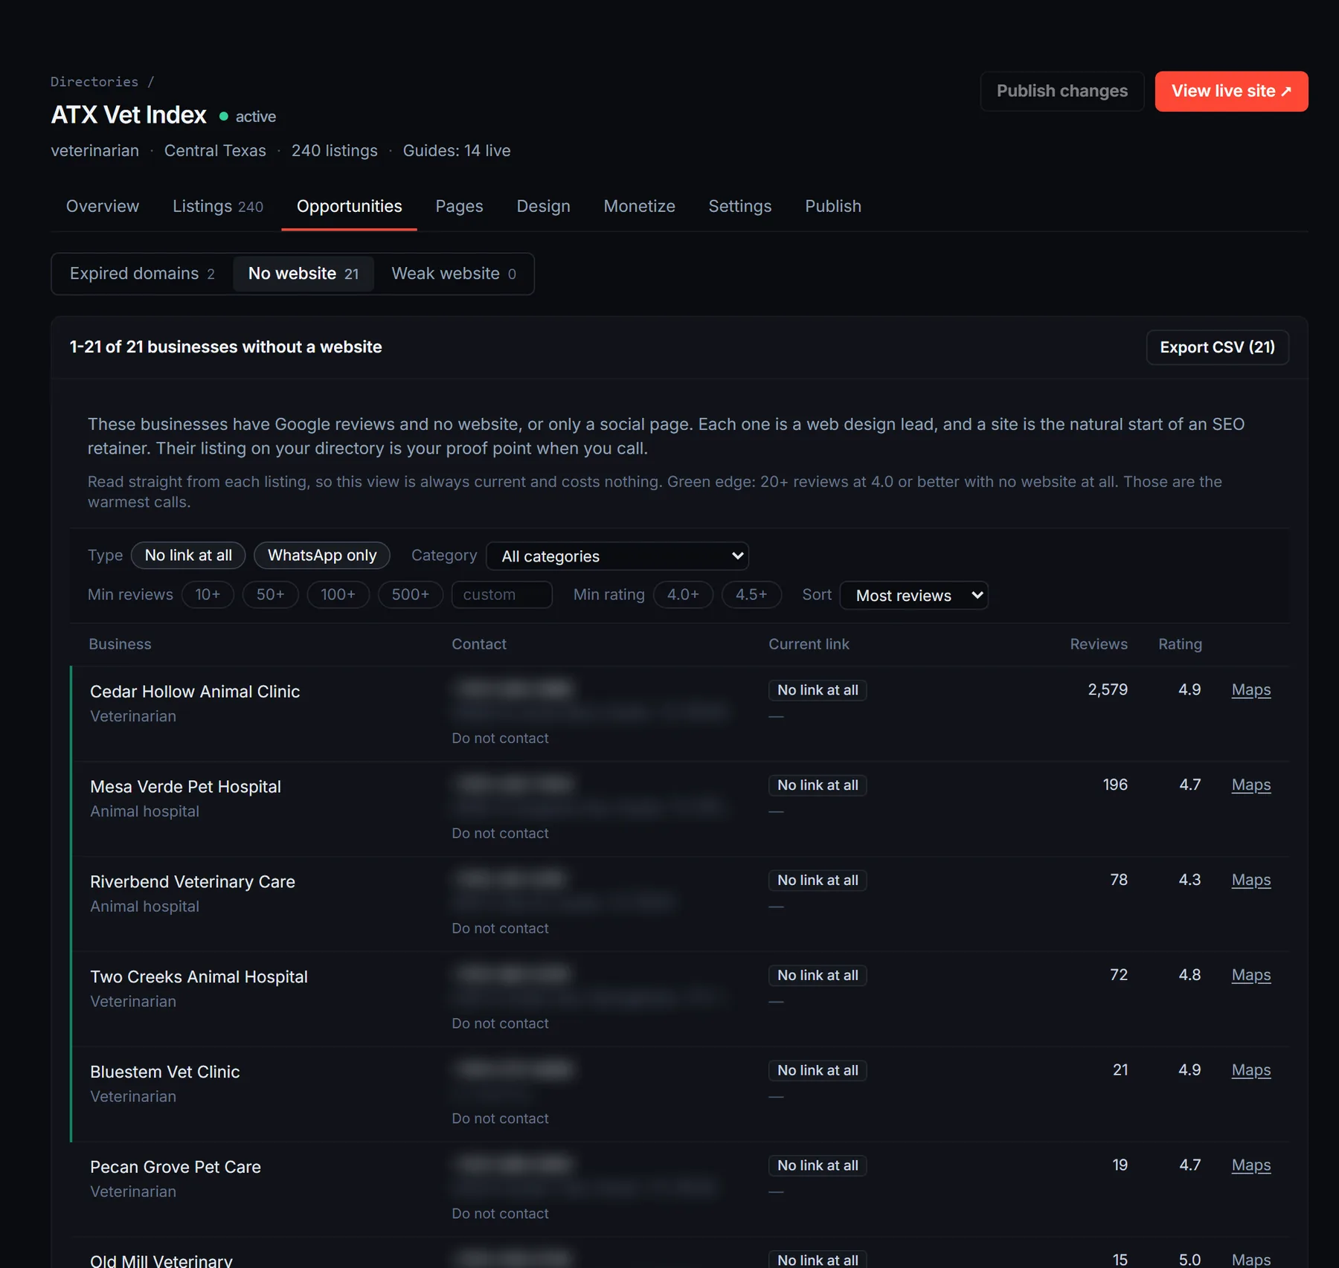Select the No website segment
1339x1268 pixels.
coord(304,274)
